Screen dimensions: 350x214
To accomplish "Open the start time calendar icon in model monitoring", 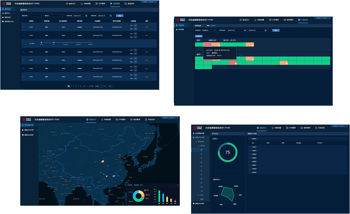I will pos(86,16).
